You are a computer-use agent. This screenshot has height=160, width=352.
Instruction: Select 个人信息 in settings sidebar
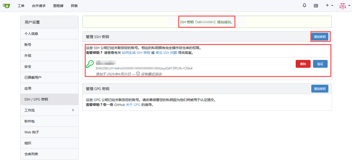pyautogui.click(x=50, y=34)
